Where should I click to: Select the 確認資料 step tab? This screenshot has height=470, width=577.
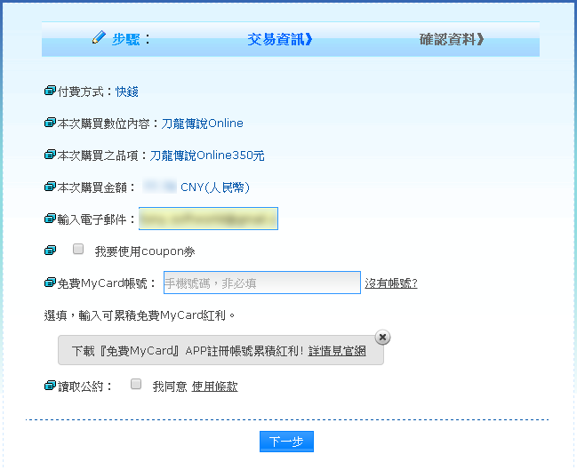pos(452,39)
